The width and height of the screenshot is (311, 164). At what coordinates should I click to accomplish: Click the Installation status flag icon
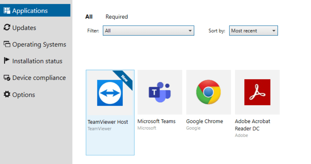pos(6,60)
